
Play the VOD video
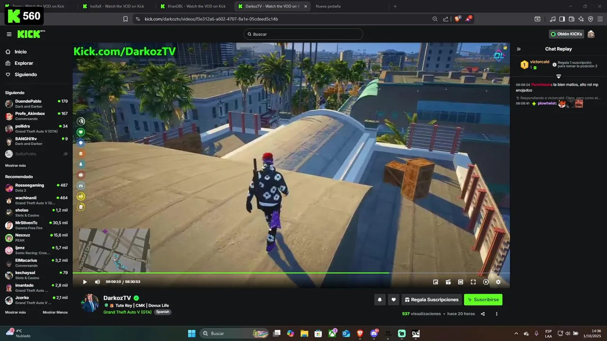85,282
